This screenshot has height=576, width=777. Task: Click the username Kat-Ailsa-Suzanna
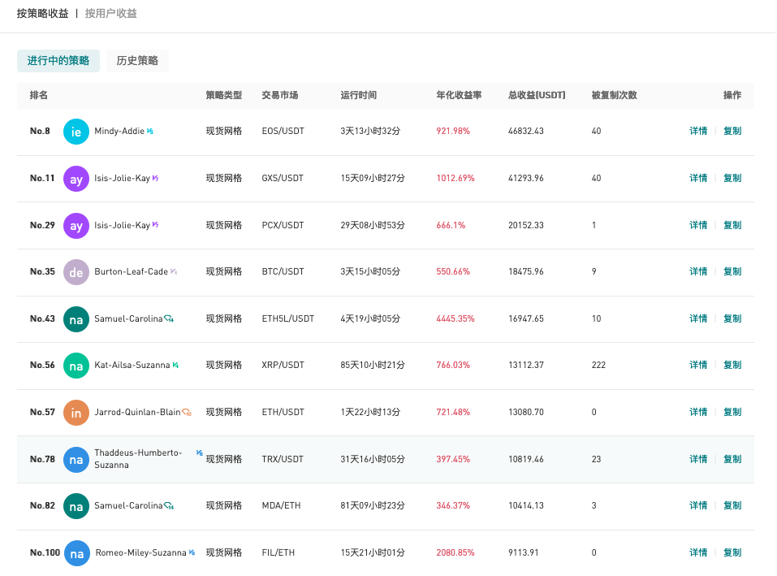(x=132, y=365)
